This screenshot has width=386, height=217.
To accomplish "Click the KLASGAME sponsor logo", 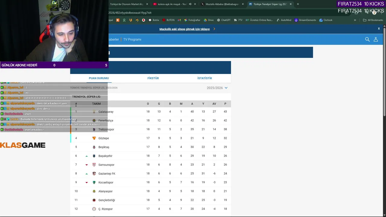I will click(x=23, y=145).
